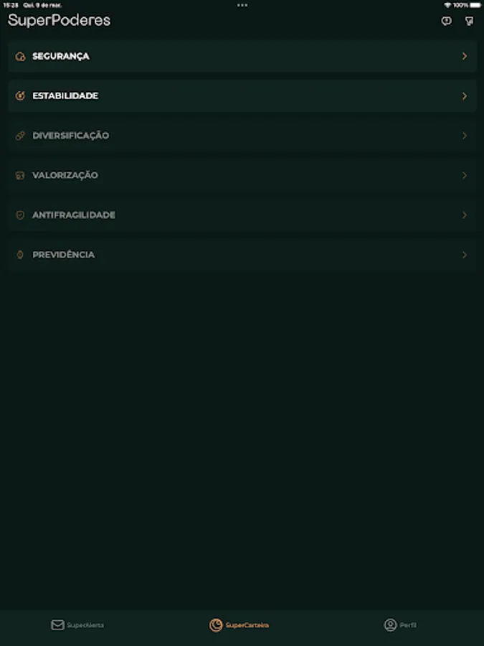The image size is (484, 646).
Task: Go to the Perfil tab
Action: [400, 625]
